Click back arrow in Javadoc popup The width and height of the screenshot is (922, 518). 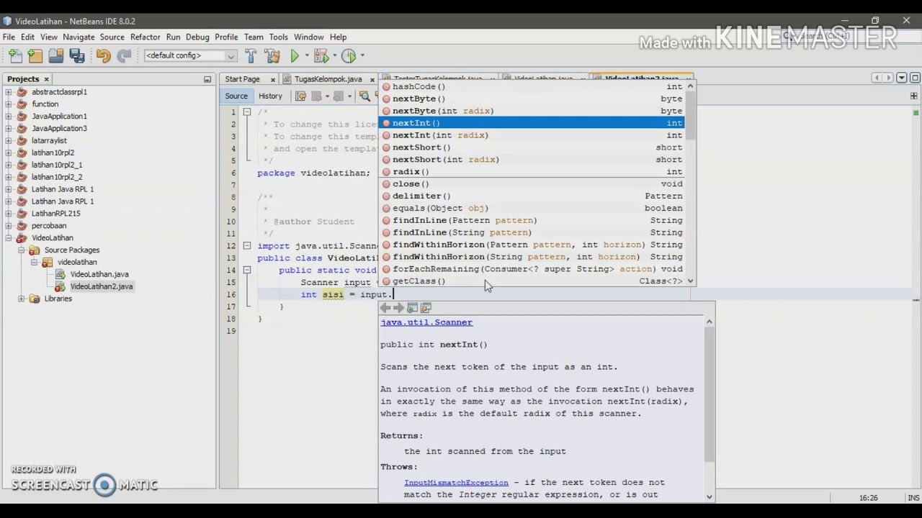coord(385,308)
